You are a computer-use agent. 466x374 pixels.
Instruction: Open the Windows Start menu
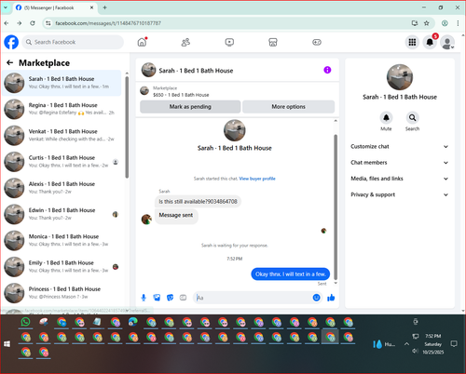(7, 344)
